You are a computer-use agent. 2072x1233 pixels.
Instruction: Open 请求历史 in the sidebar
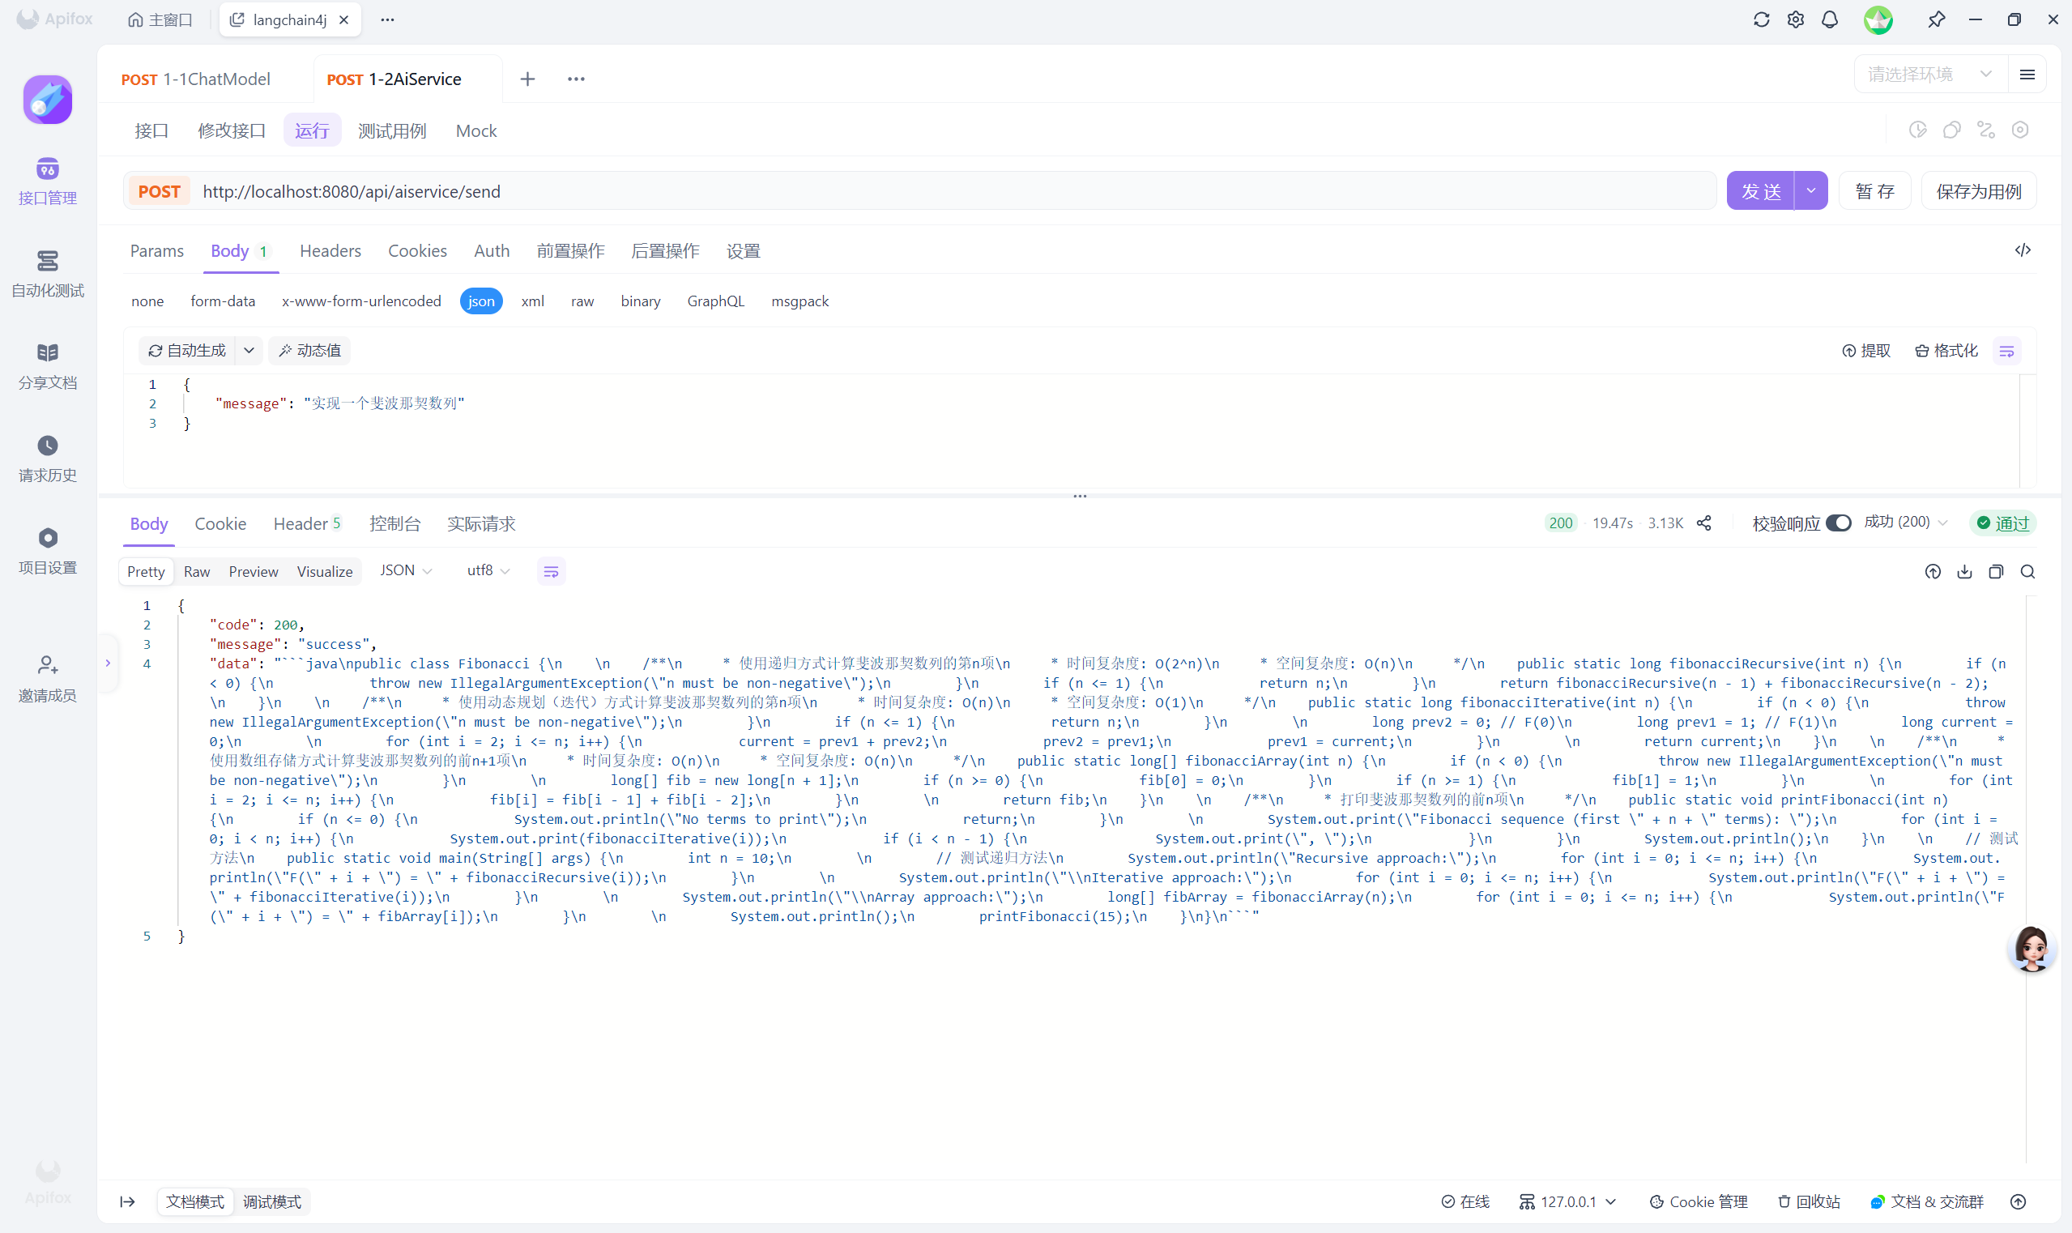point(47,459)
